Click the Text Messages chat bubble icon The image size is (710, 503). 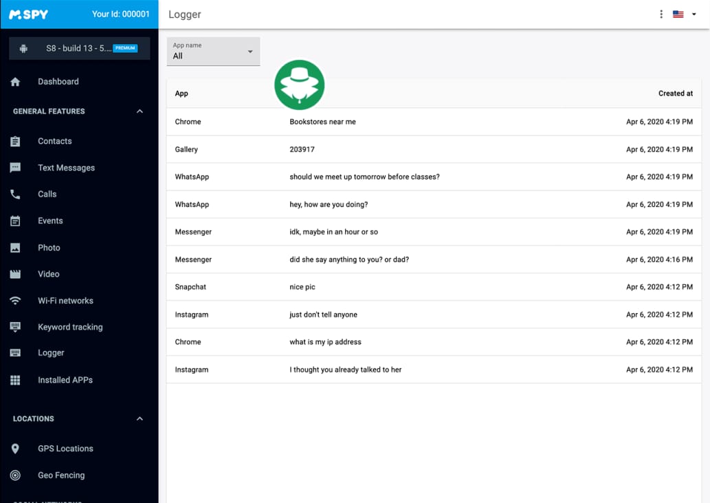[15, 168]
